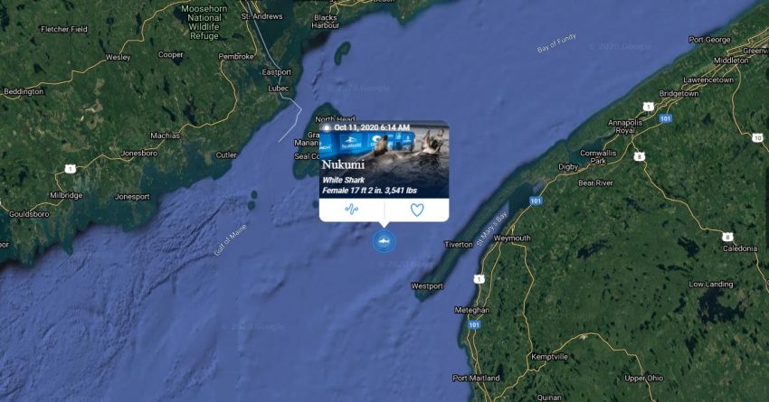
Task: Click the Moosehorn National Wildlife Refuge label
Action: point(204,22)
